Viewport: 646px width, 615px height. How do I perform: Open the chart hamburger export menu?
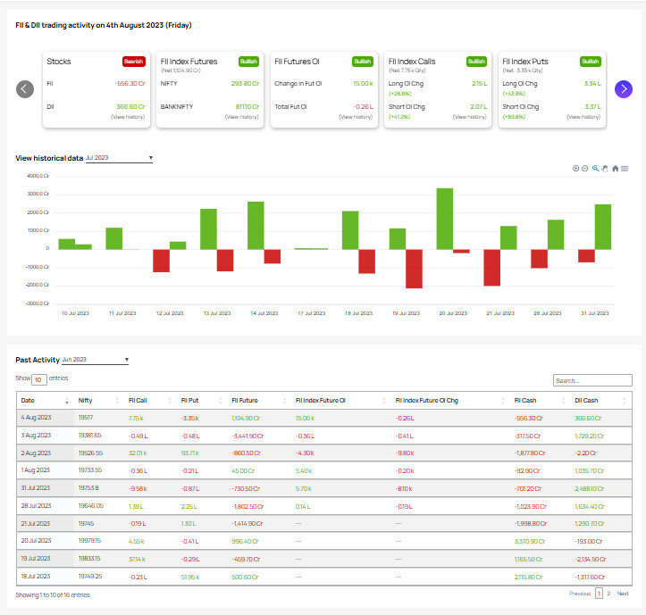tap(624, 168)
